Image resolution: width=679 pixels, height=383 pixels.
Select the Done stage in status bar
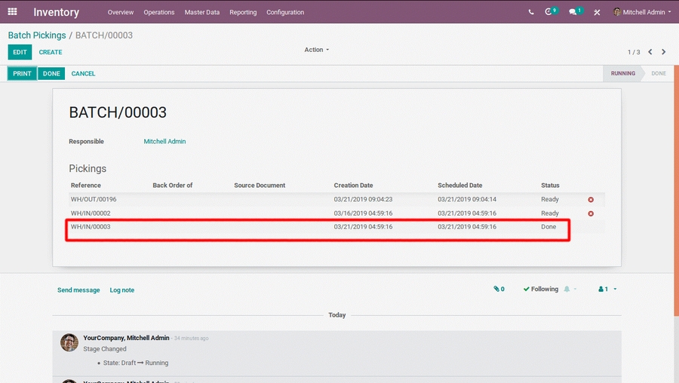point(658,74)
